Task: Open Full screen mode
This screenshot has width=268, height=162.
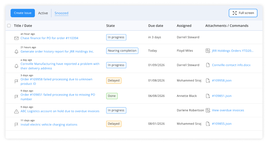Action: pos(243,13)
